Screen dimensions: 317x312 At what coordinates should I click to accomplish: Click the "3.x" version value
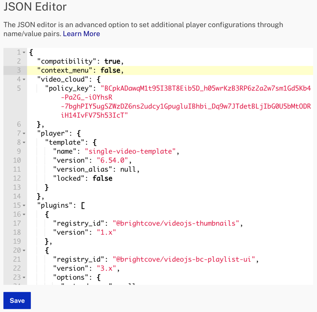coord(106,268)
